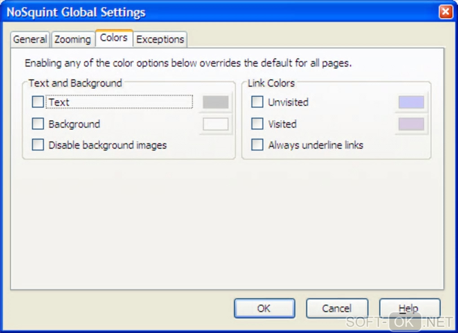Viewport: 458px width, 333px height.
Task: Check Disable background images
Action: [38, 145]
